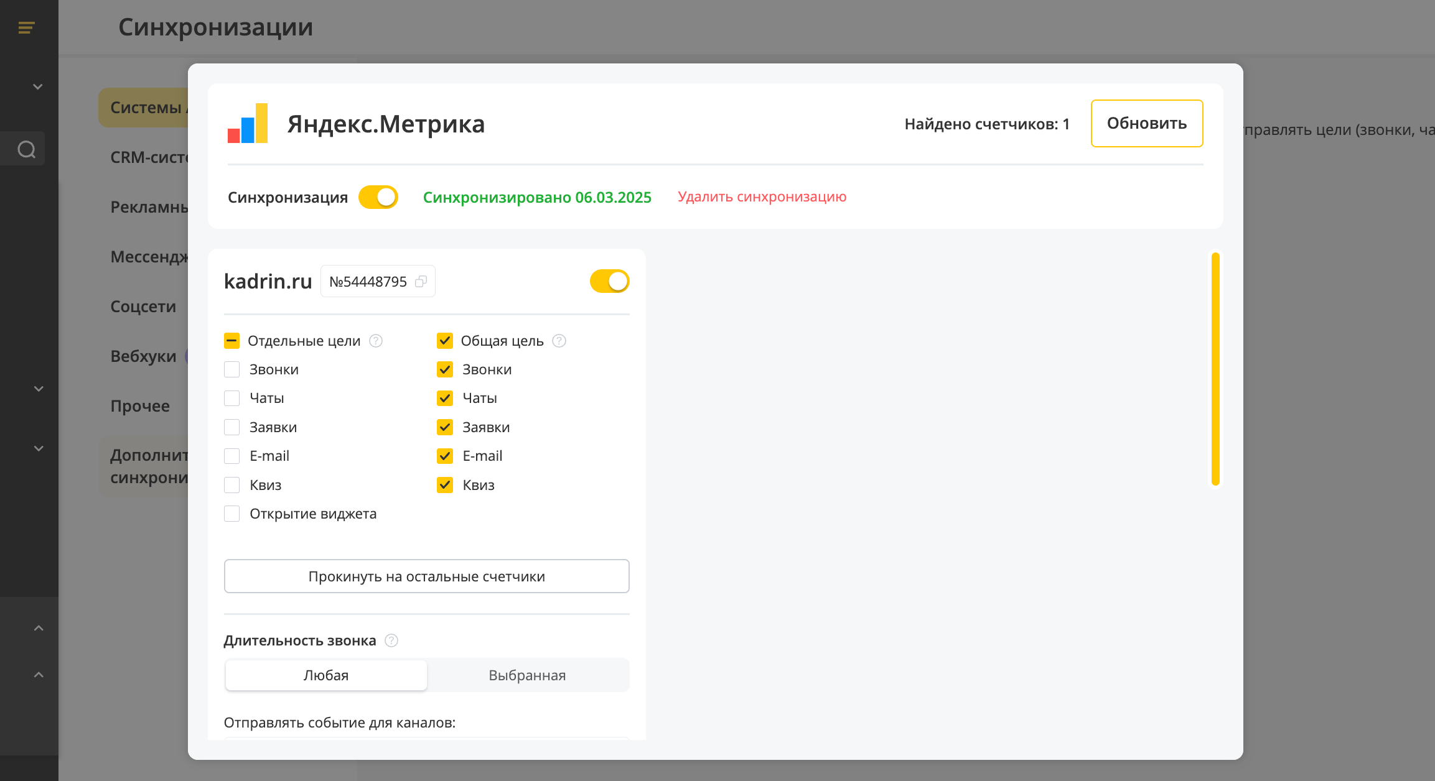Click the yellow vertical scrollbar

click(x=1215, y=369)
